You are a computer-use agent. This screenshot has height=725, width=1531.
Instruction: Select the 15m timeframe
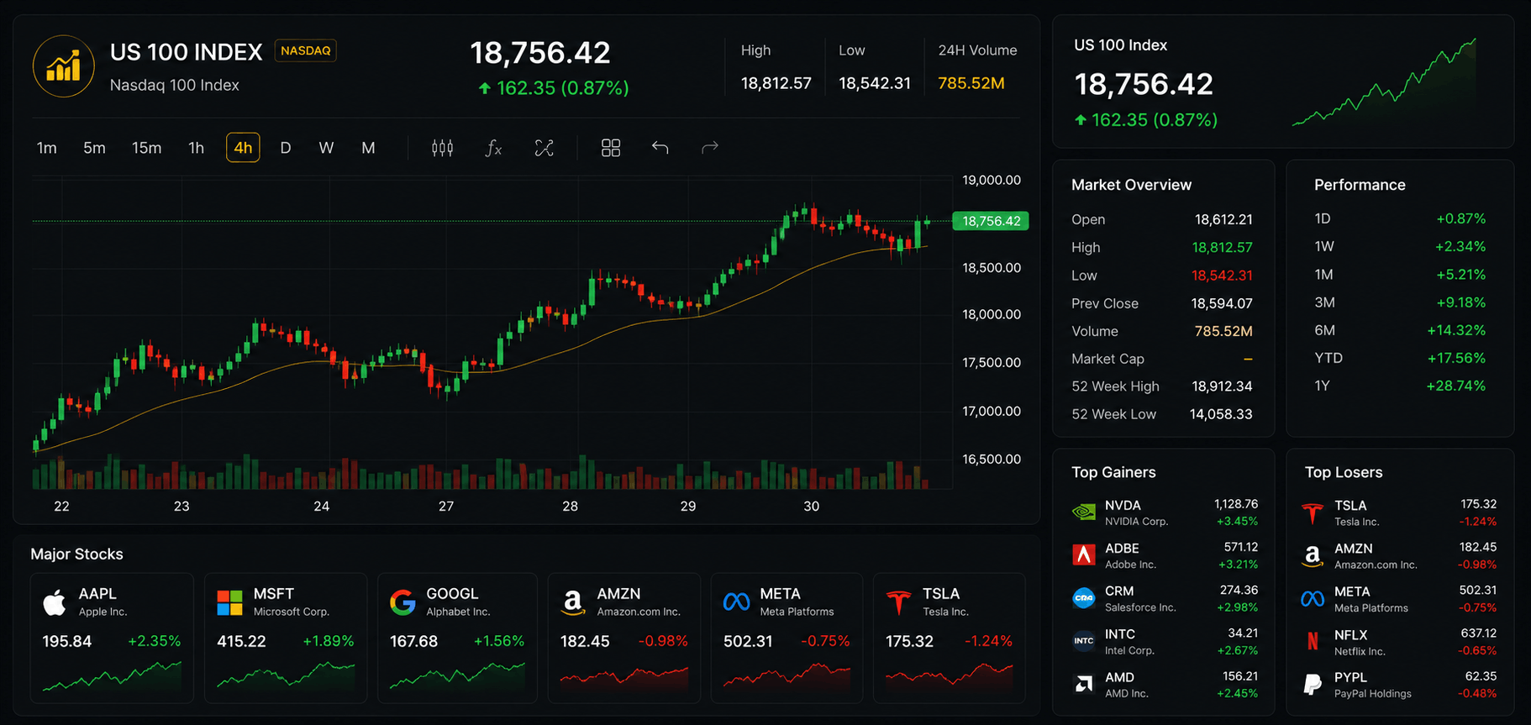[x=146, y=148]
